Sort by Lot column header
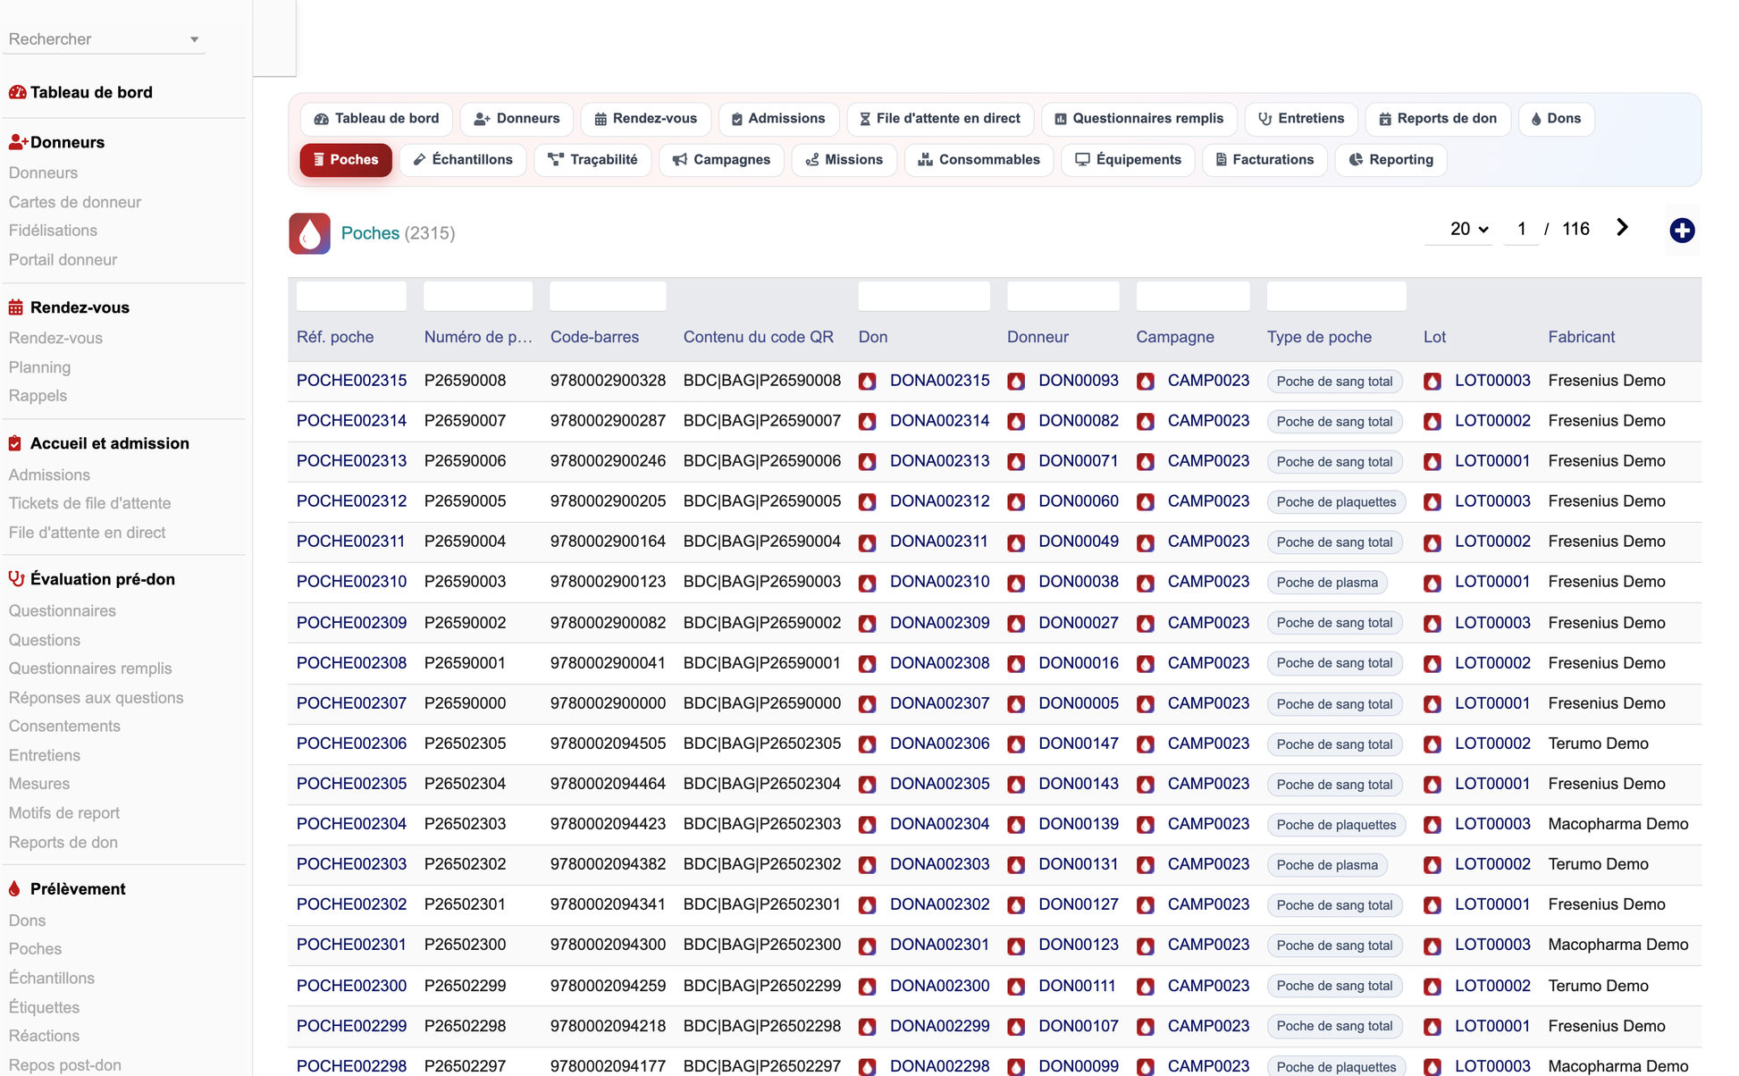This screenshot has width=1739, height=1076. [x=1434, y=337]
